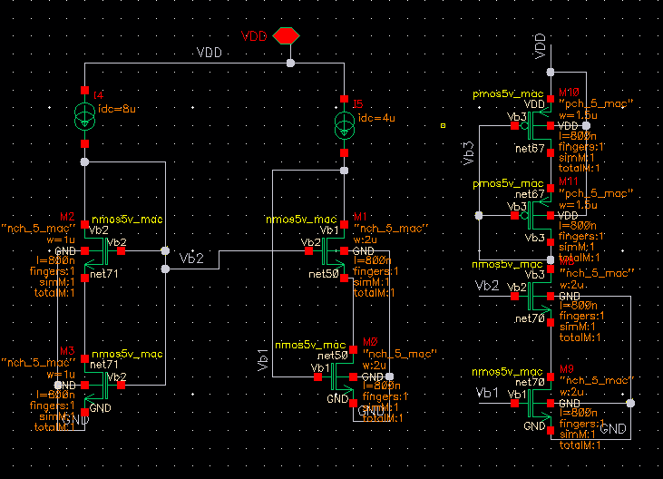The width and height of the screenshot is (663, 479).
Task: Click the 'idc=8u' parameter text
Action: 117,109
